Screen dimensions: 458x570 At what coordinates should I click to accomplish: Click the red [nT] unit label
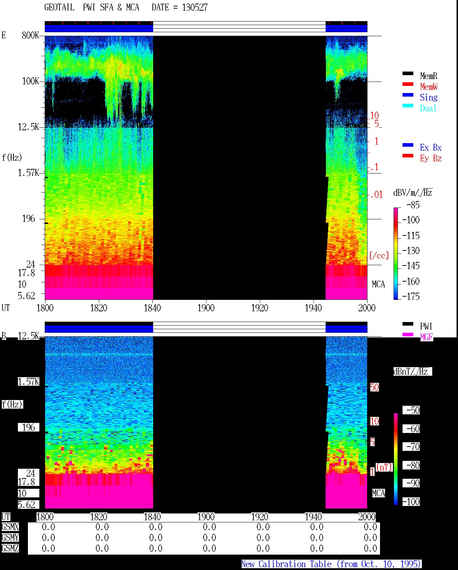click(x=384, y=467)
